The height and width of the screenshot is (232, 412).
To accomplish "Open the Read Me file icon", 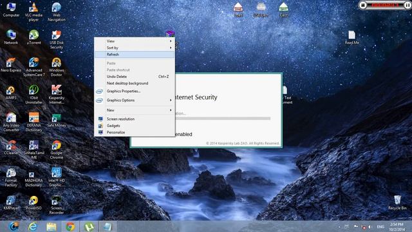I will (x=352, y=37).
